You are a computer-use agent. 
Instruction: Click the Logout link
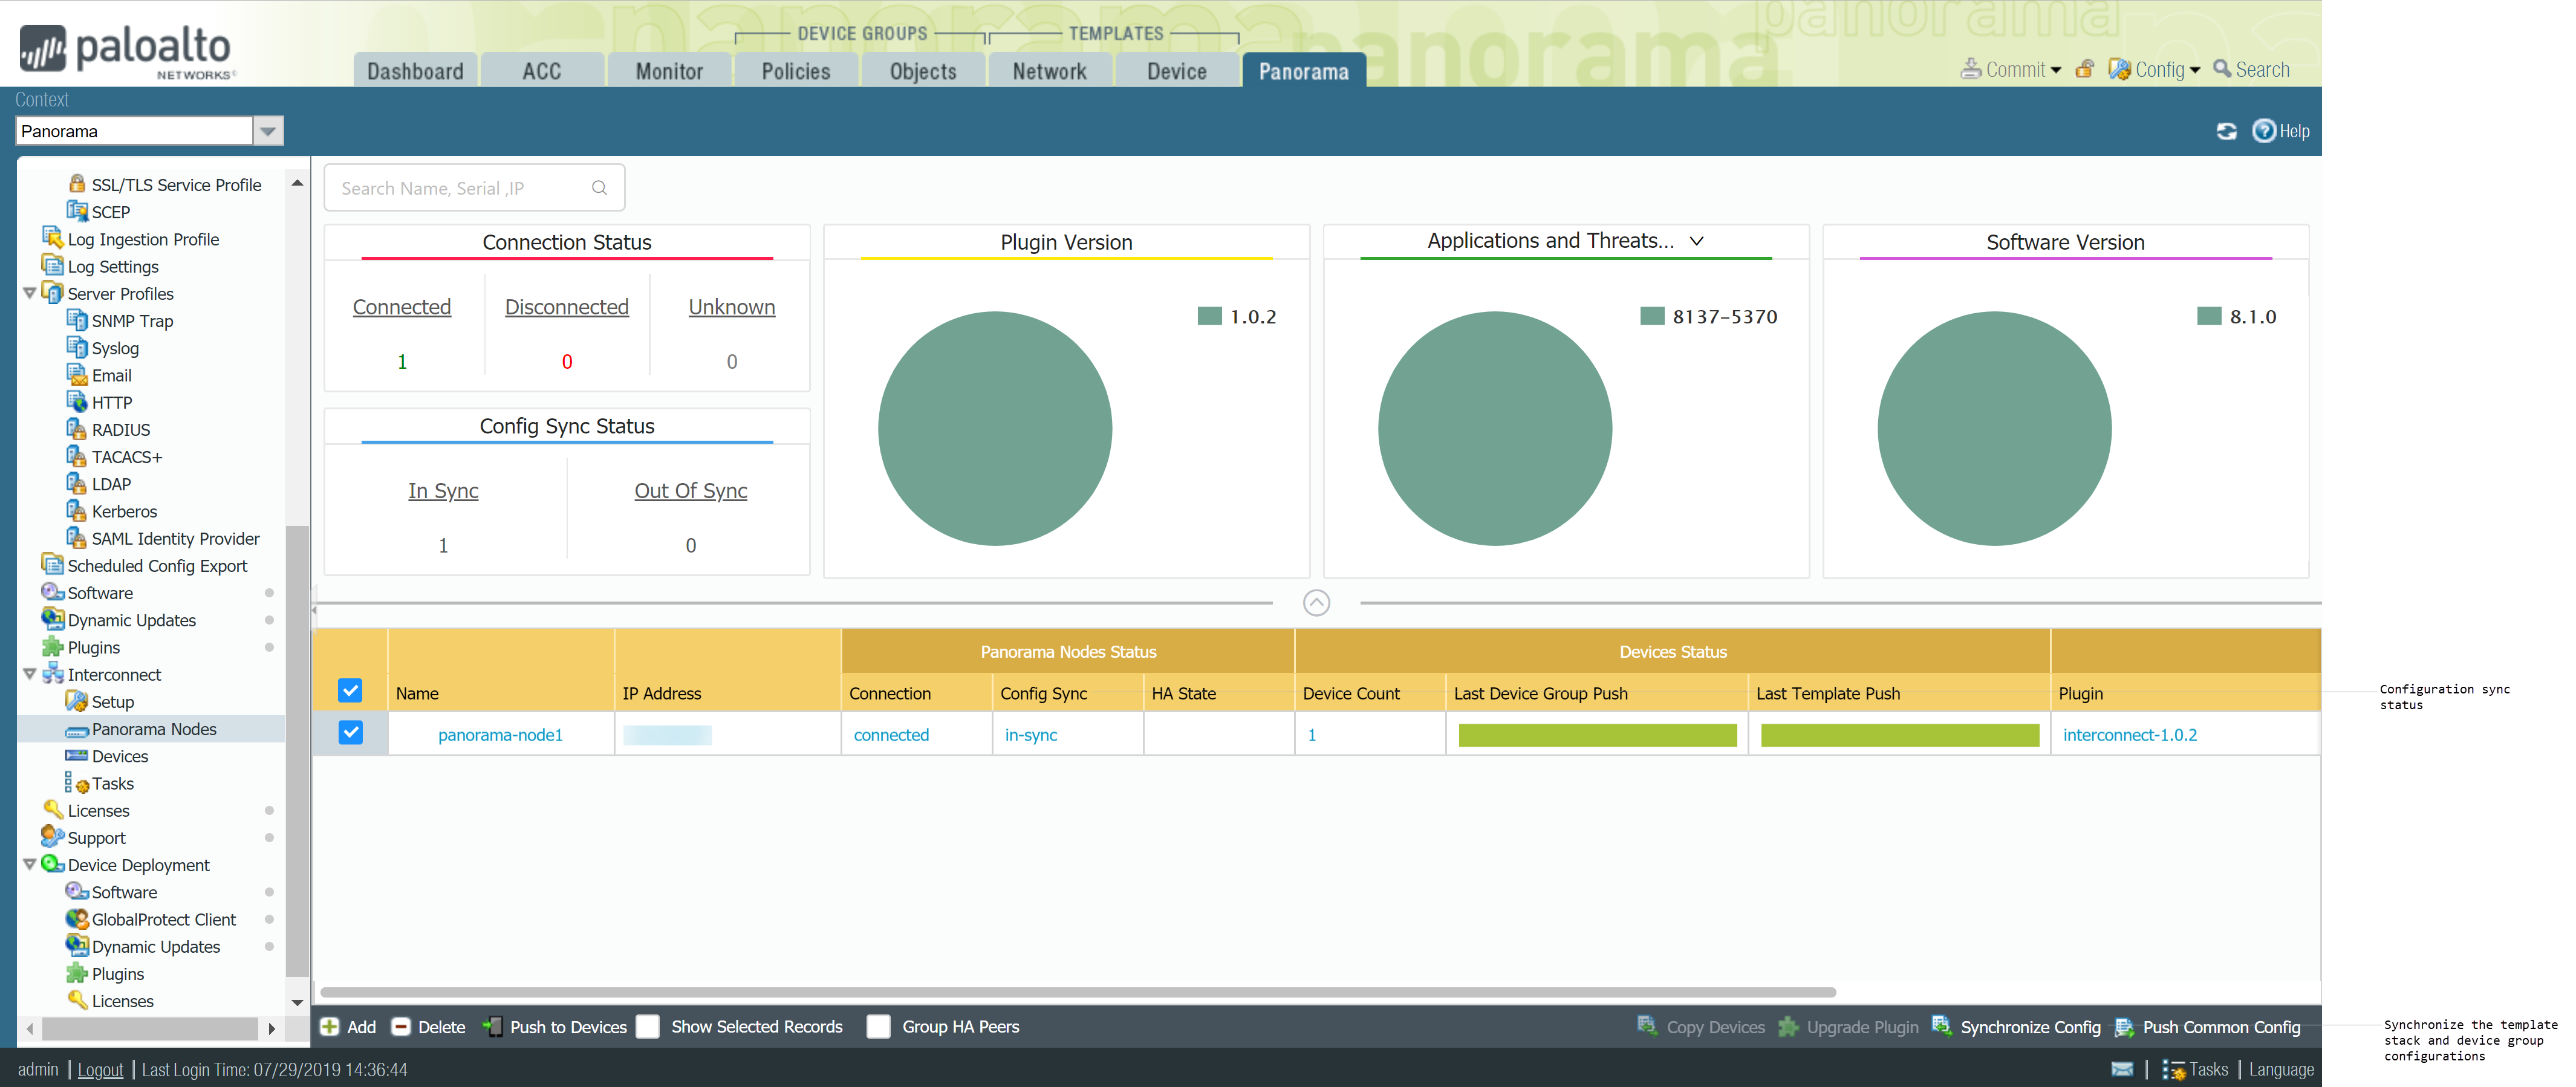coord(100,1070)
